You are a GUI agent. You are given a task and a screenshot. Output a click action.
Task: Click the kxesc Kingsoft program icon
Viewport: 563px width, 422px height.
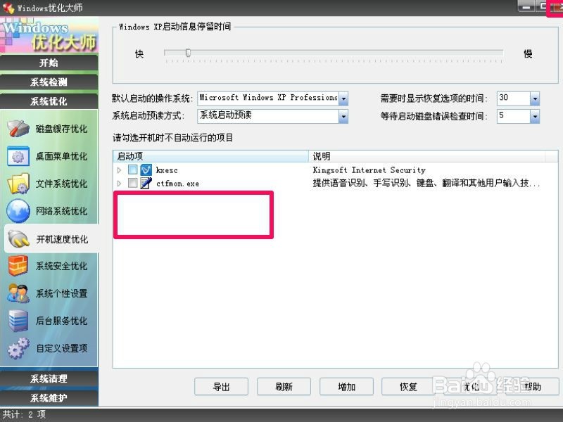coord(146,170)
